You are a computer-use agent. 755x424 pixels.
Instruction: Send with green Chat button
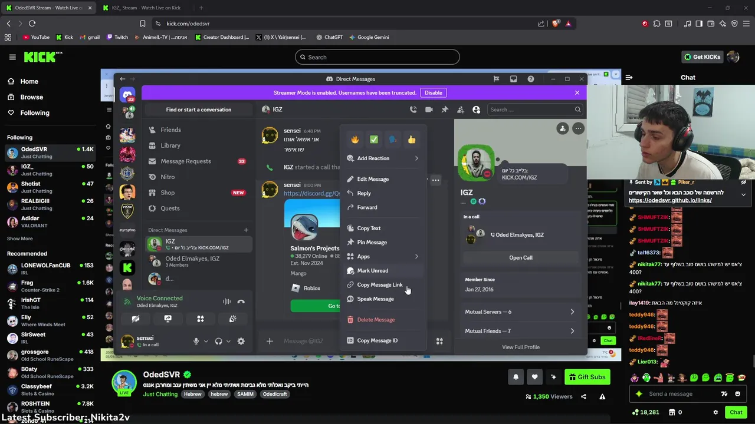pos(736,412)
